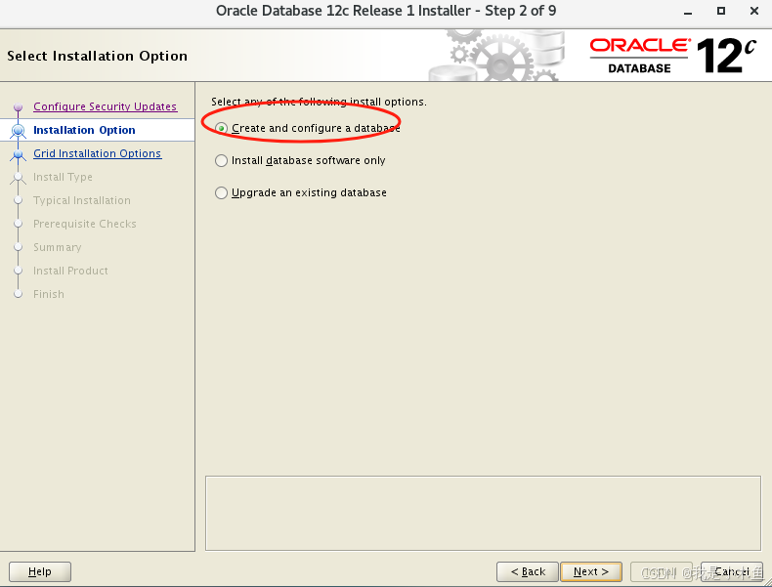The image size is (772, 587).
Task: Go back with the Back button
Action: click(x=528, y=571)
